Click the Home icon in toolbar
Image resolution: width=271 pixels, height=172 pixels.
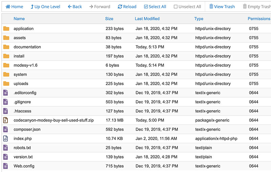8,6
